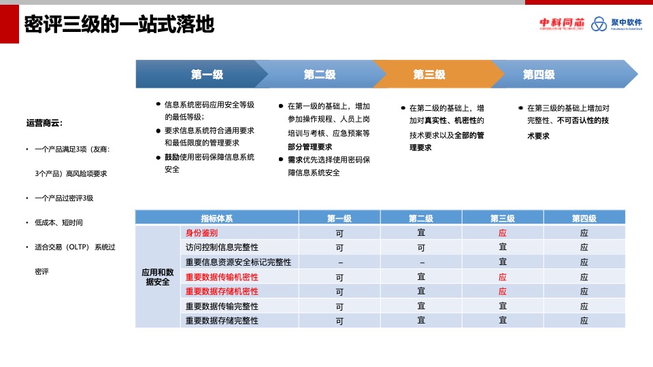Click the 第一级 table column header

click(339, 218)
